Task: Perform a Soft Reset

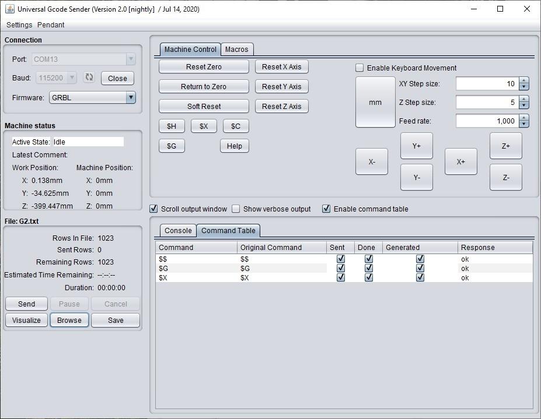Action: [204, 107]
